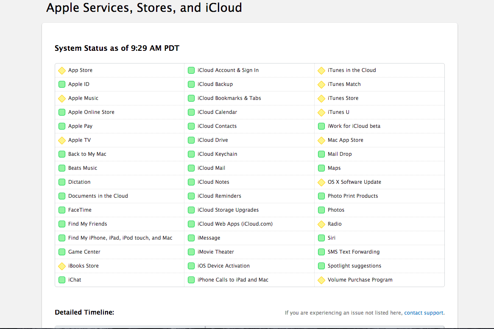Click the Find My Friends label
Screen dimensions: 494x329
(x=88, y=224)
